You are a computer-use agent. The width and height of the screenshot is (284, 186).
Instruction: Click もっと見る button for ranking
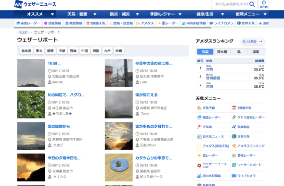point(253,41)
